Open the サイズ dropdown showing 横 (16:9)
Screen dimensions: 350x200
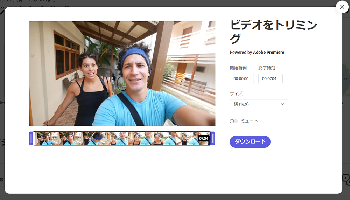pyautogui.click(x=259, y=104)
